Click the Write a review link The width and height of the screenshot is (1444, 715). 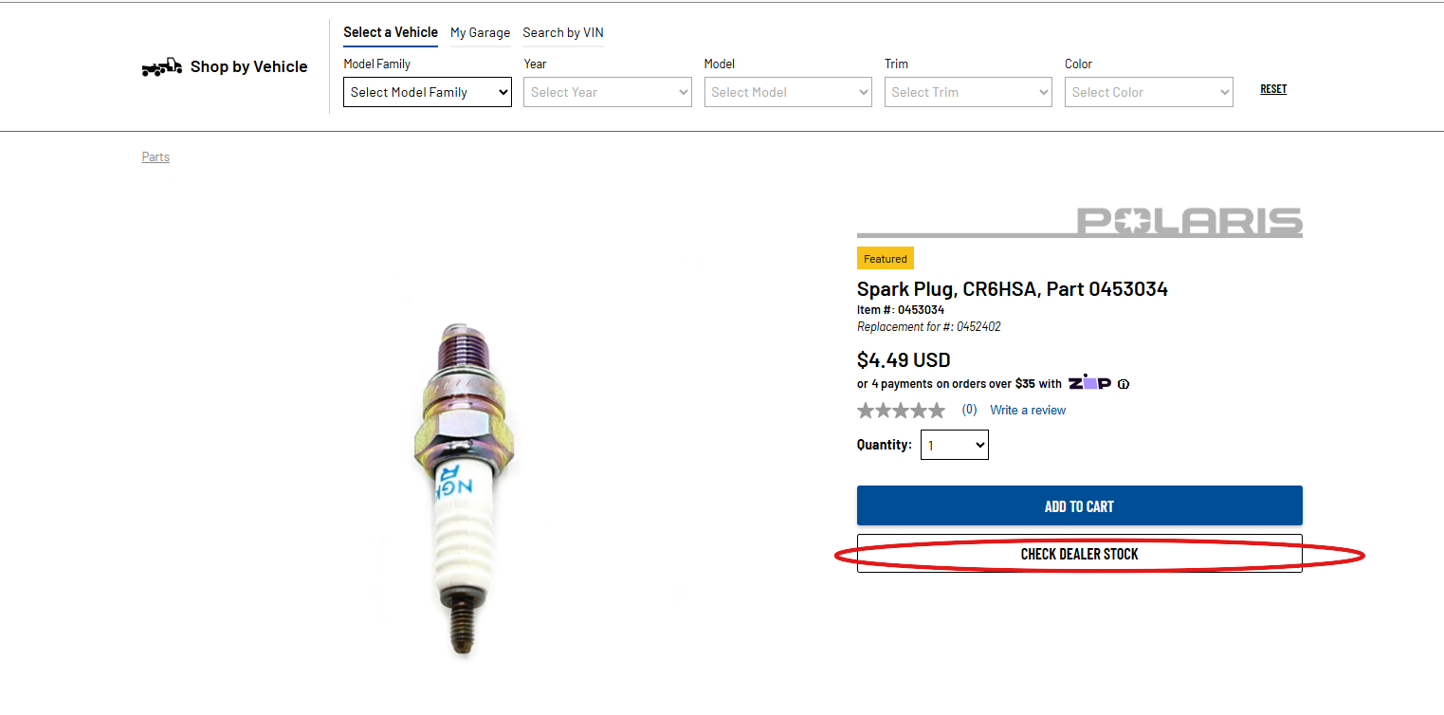coord(1028,411)
